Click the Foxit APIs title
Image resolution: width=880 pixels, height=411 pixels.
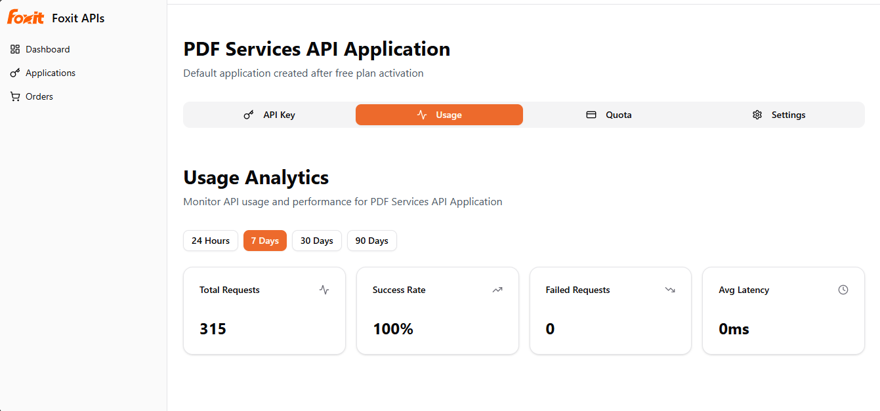(x=78, y=18)
